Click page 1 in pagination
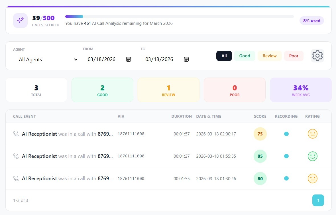Image resolution: width=336 pixels, height=215 pixels. click(318, 200)
